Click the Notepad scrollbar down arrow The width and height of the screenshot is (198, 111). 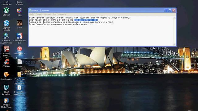(174, 44)
